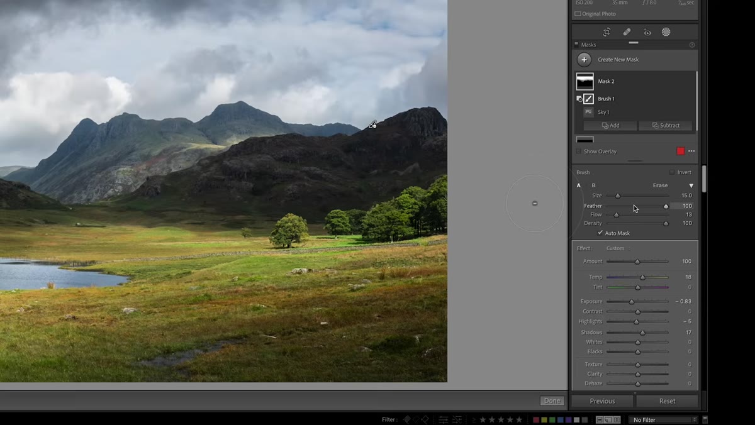The height and width of the screenshot is (425, 755).
Task: Toggle the Original Photo checkbox
Action: pos(578,14)
